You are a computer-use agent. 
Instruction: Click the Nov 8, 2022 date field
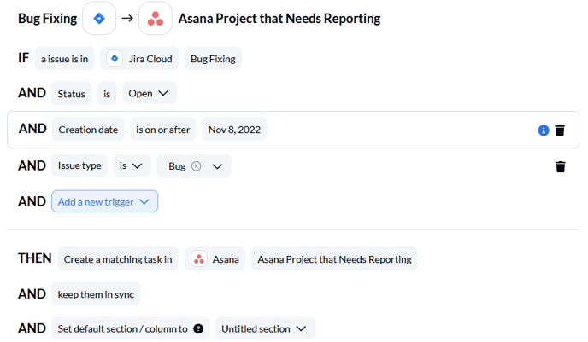(x=234, y=130)
